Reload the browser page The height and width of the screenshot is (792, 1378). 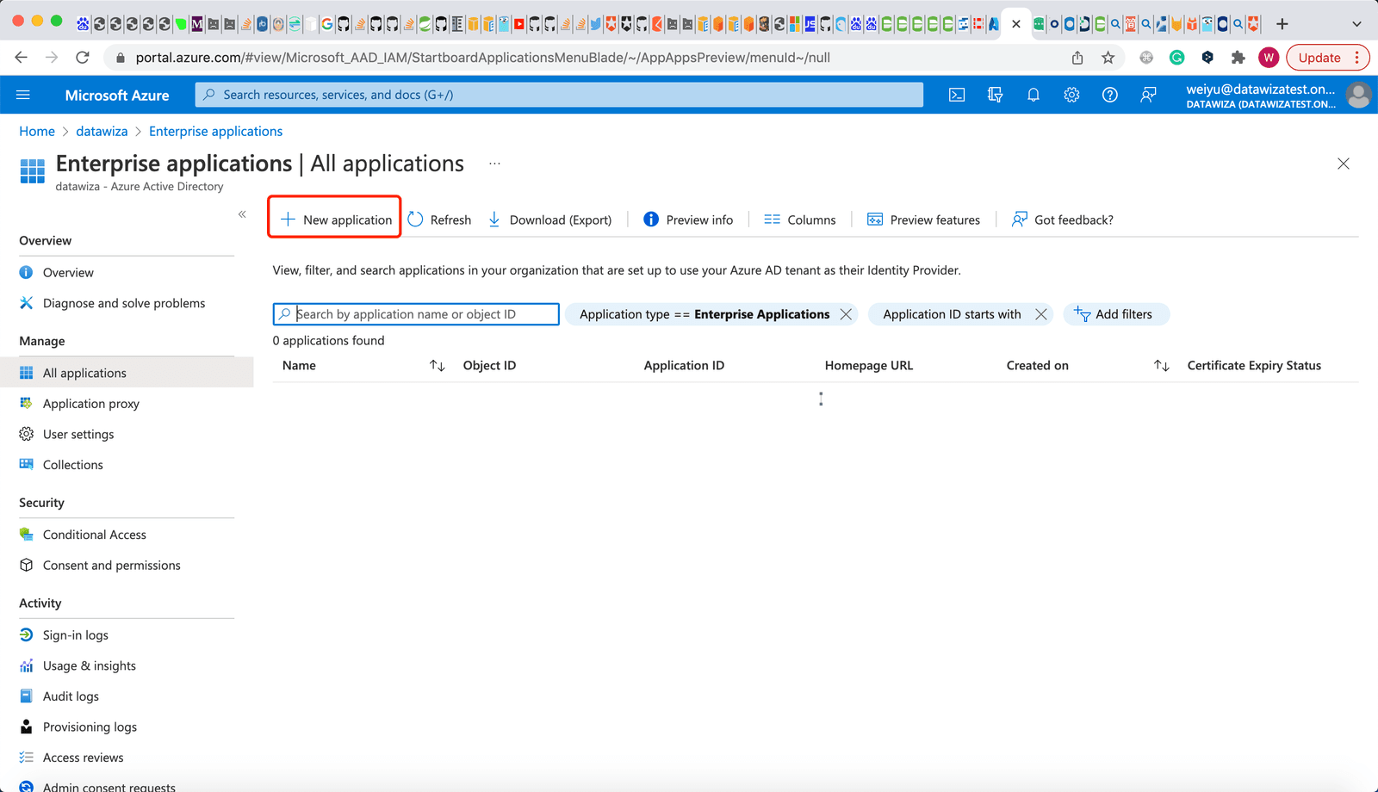point(83,58)
